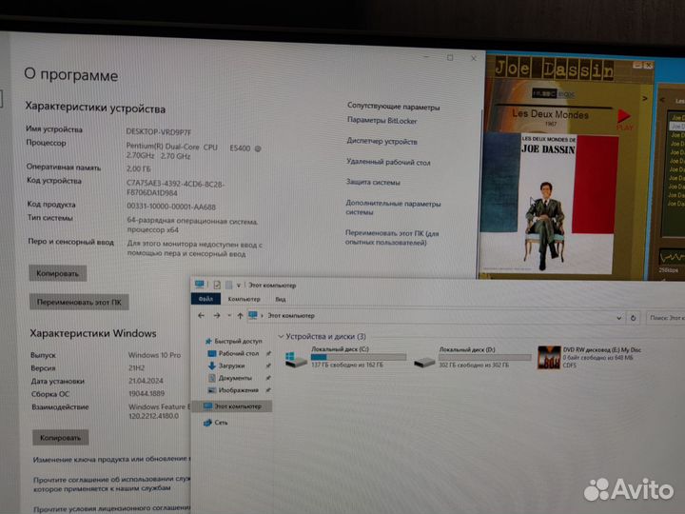685x514 pixels.
Task: Click the audio waveform display in the player
Action: [x=672, y=256]
